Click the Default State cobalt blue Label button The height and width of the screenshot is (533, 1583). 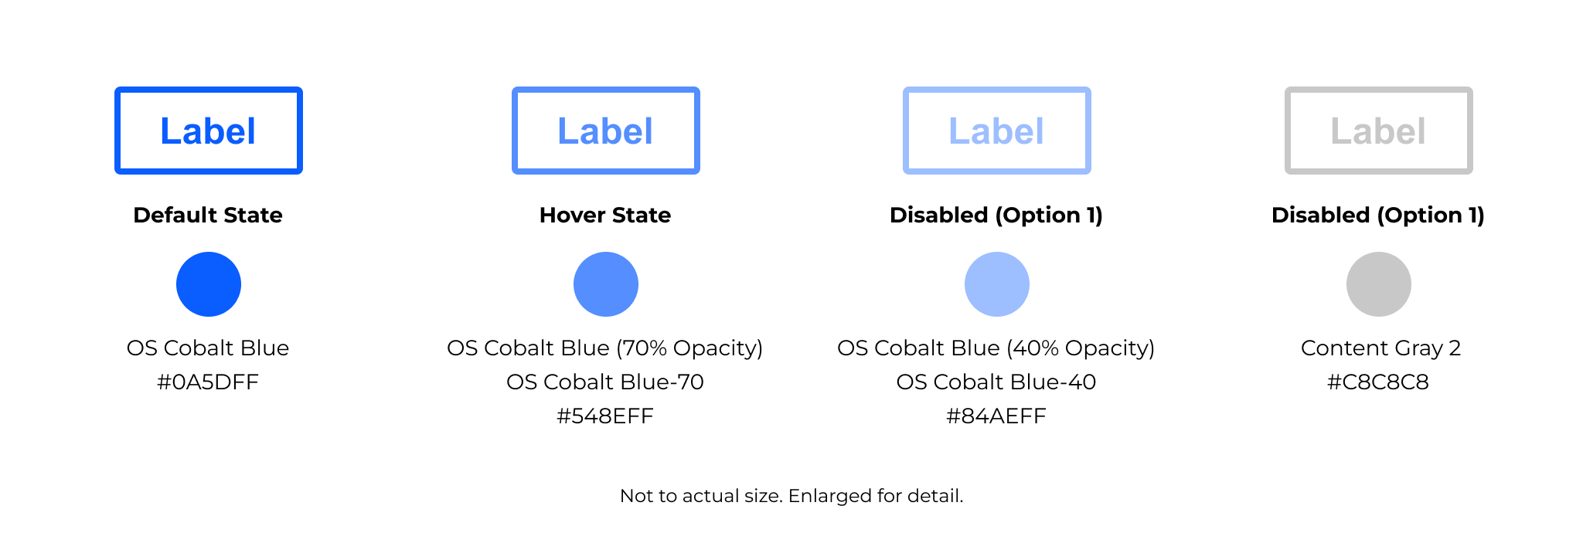tap(209, 131)
